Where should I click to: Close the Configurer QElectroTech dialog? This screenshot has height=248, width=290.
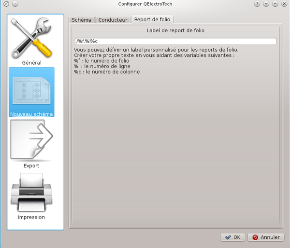(x=284, y=4)
